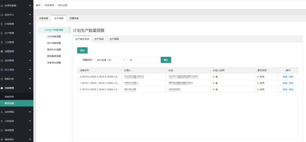The height and width of the screenshot is (142, 306).
Task: Select the 计划管理 sidebar icon
Action: (2, 24)
